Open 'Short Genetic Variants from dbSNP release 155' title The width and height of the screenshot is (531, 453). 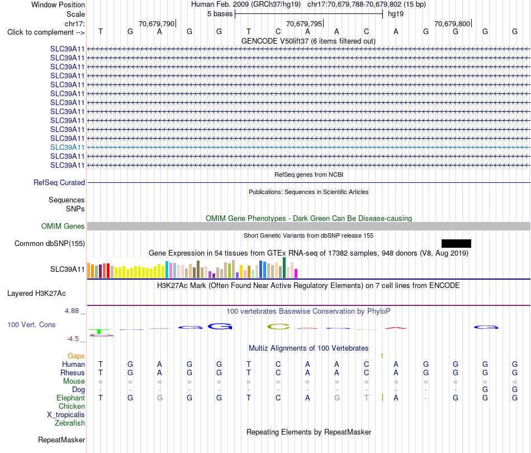[x=309, y=235]
